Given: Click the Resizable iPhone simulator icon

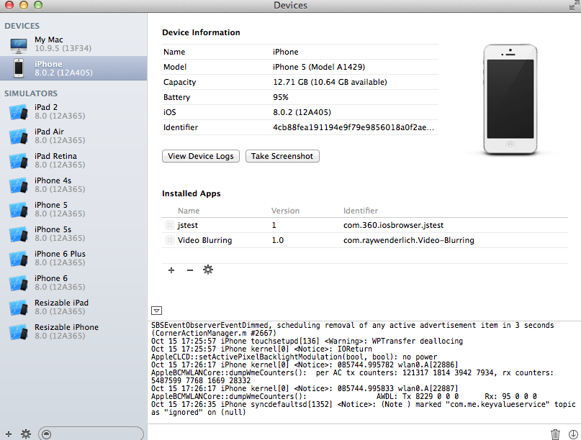Looking at the screenshot, I should [19, 331].
